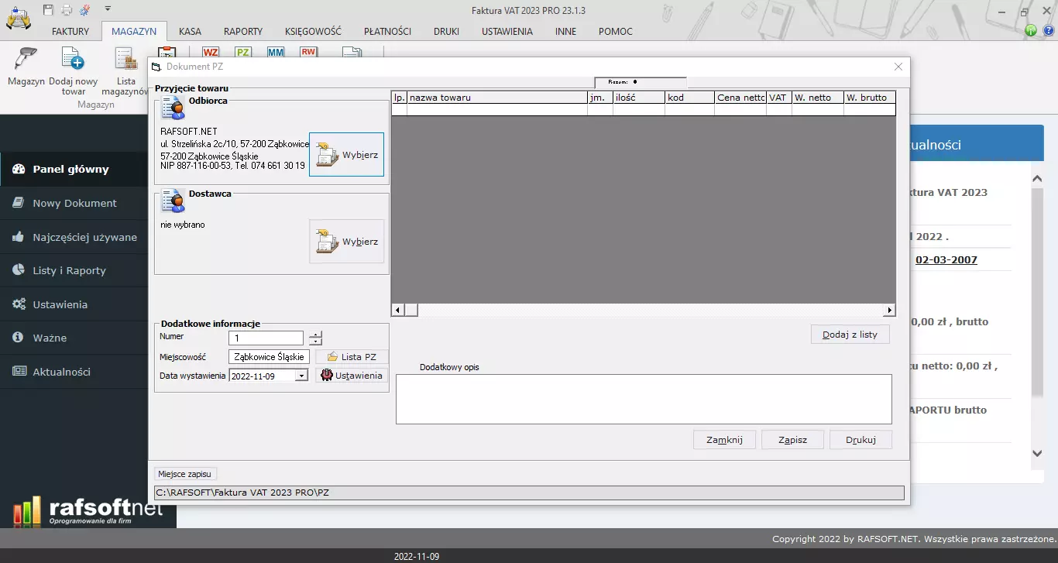Open Dodaj nowy towar icon

[73, 58]
